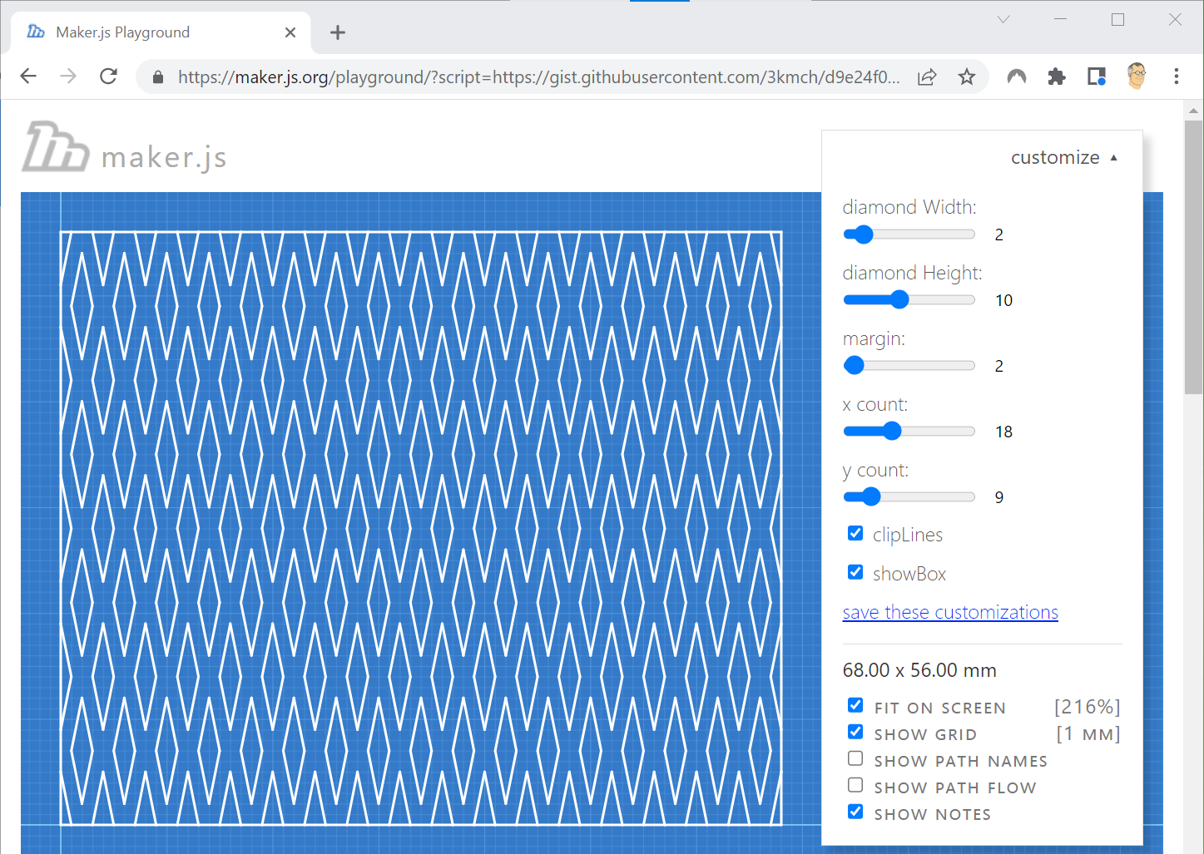Adjust the diamond Width slider
1204x854 pixels.
pos(909,234)
